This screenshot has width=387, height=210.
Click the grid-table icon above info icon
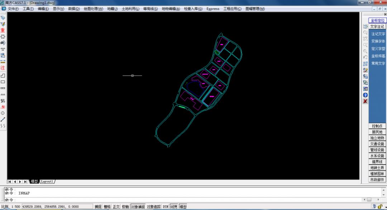pos(365,89)
